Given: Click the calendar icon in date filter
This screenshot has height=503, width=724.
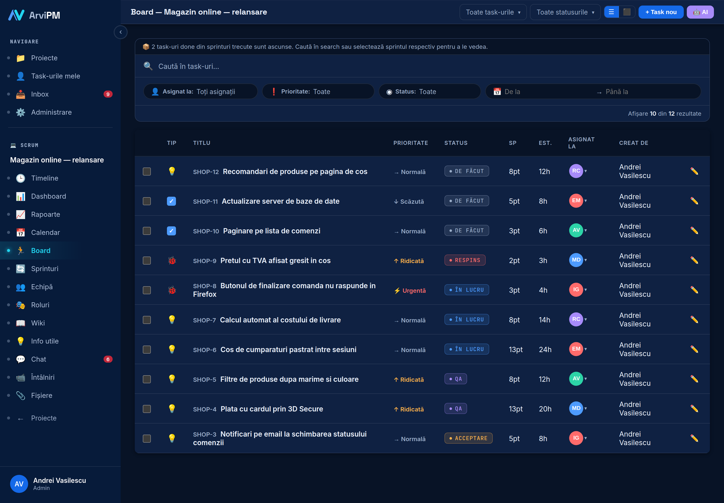Looking at the screenshot, I should (x=497, y=91).
